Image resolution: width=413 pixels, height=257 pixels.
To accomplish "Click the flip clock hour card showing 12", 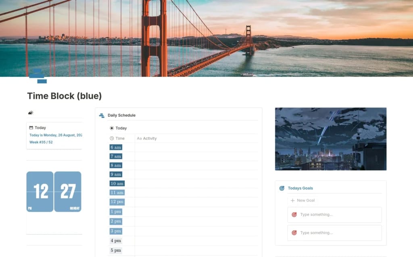I will pyautogui.click(x=40, y=191).
